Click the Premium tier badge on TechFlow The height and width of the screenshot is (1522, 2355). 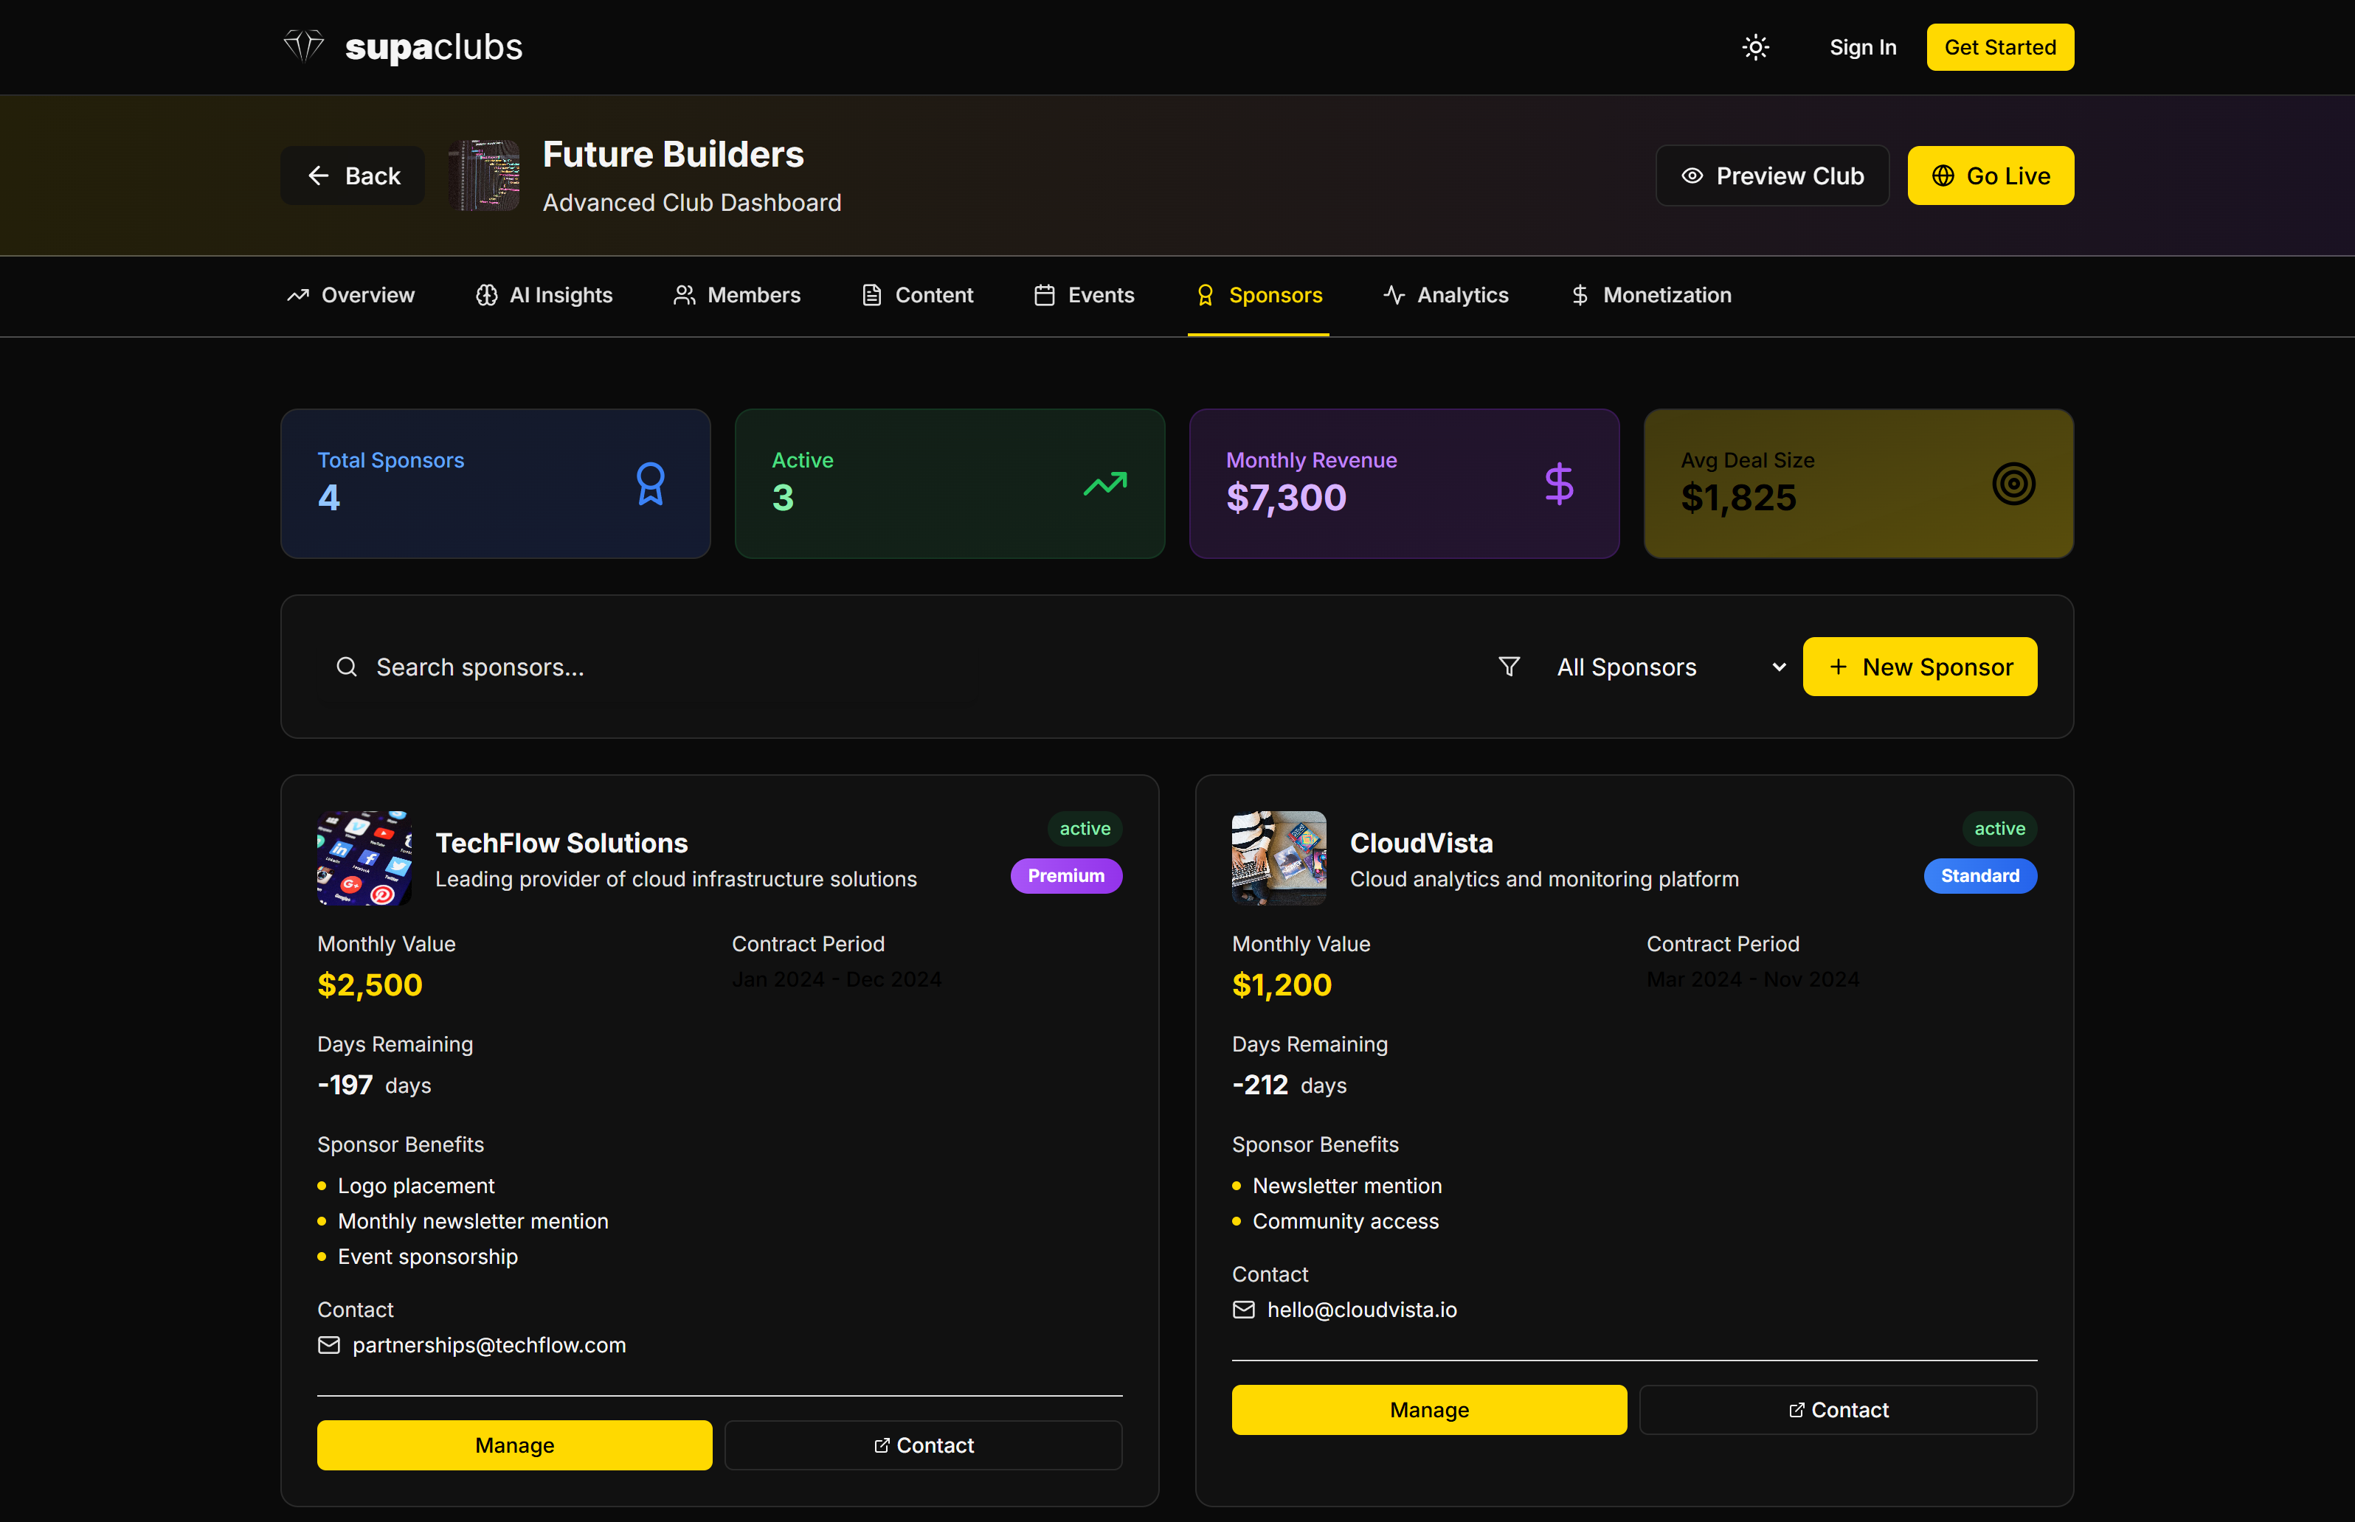1066,875
